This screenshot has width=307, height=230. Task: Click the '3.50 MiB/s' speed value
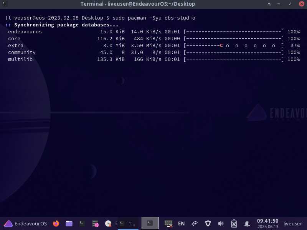point(146,46)
